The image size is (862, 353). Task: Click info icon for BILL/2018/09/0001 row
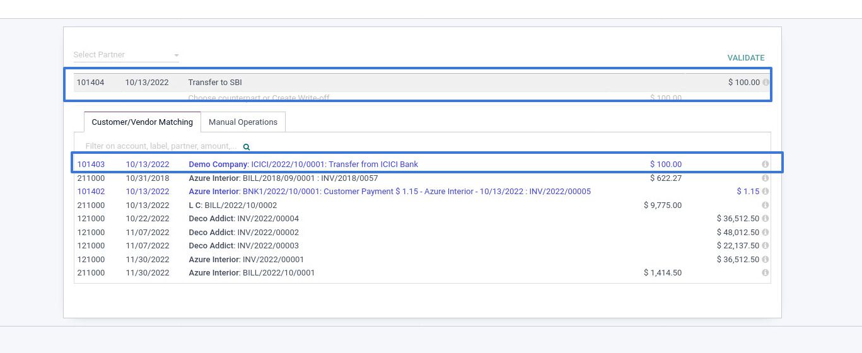(765, 178)
